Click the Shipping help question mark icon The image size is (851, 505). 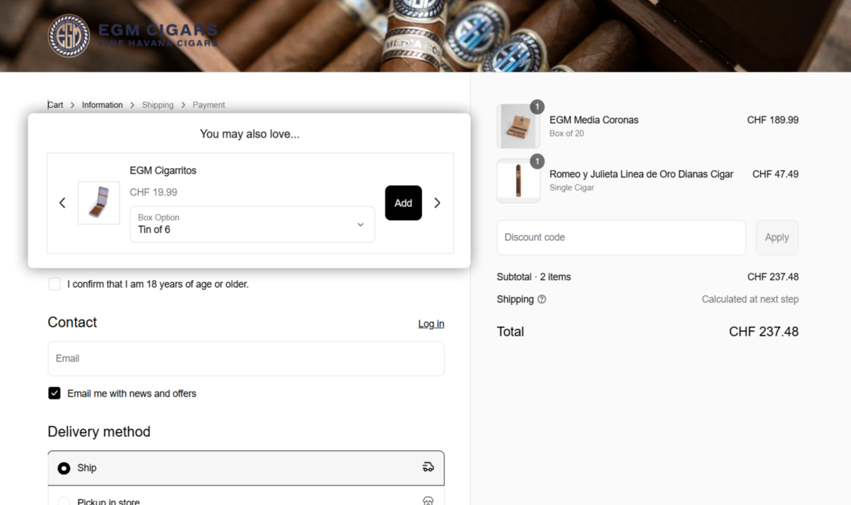[x=542, y=299]
